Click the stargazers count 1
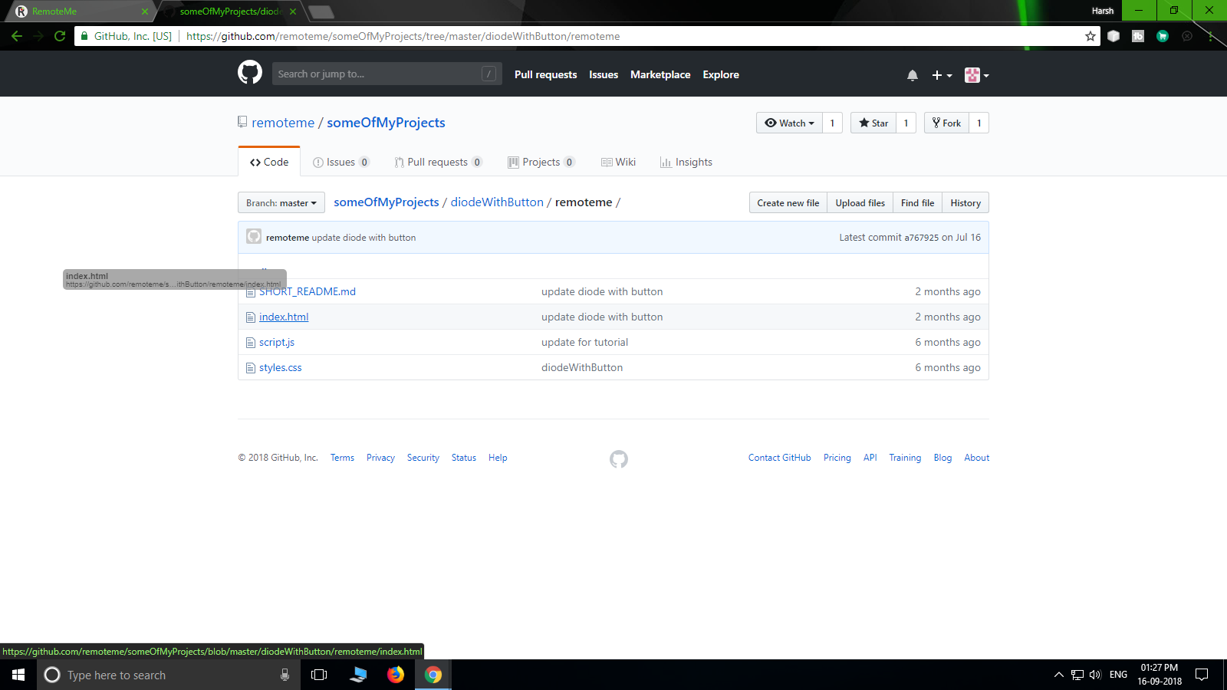The image size is (1227, 690). coord(906,123)
